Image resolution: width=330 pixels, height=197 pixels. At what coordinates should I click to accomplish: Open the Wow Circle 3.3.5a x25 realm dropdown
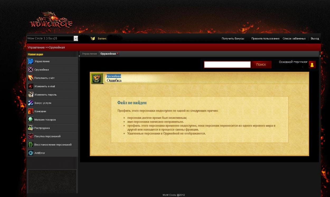[x=76, y=39]
